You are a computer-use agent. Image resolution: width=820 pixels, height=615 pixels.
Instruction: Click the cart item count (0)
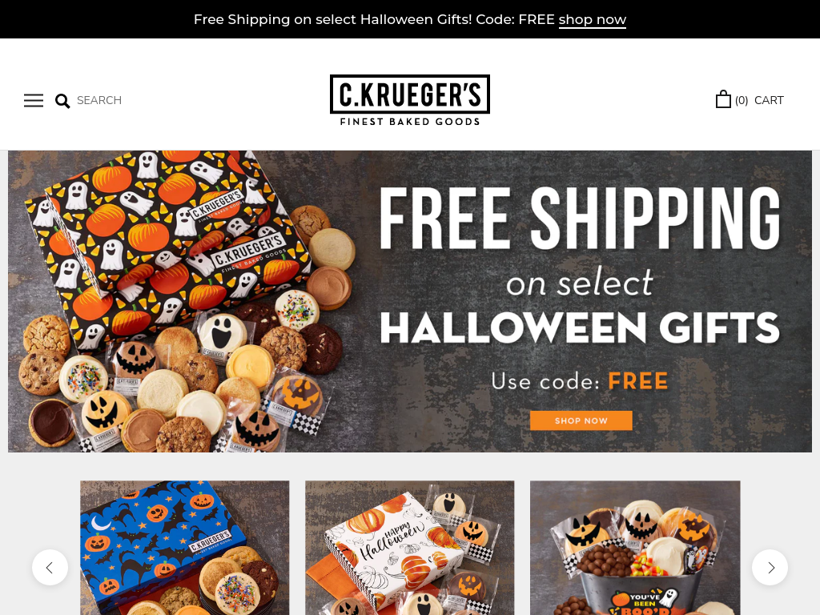741,100
